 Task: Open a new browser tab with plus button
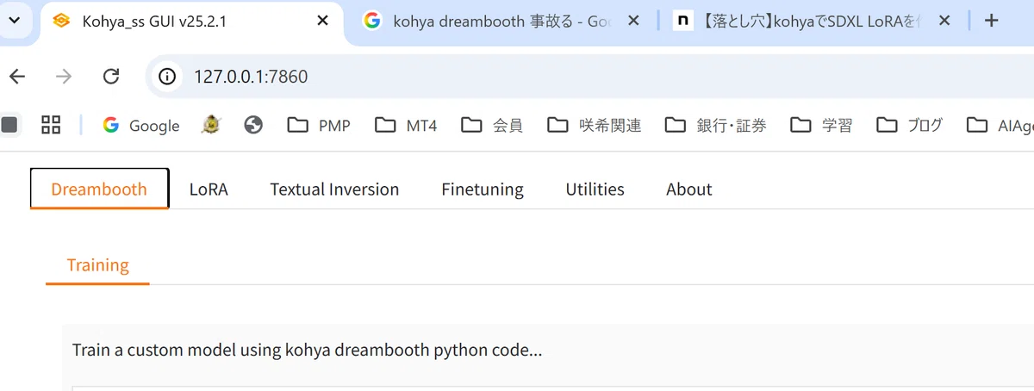991,21
